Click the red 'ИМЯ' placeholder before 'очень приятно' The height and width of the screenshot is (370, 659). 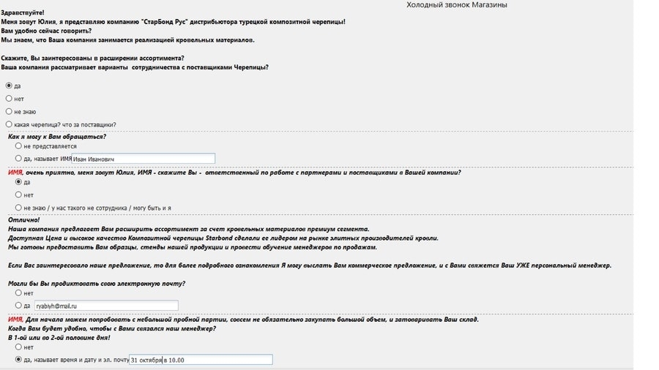click(x=15, y=173)
